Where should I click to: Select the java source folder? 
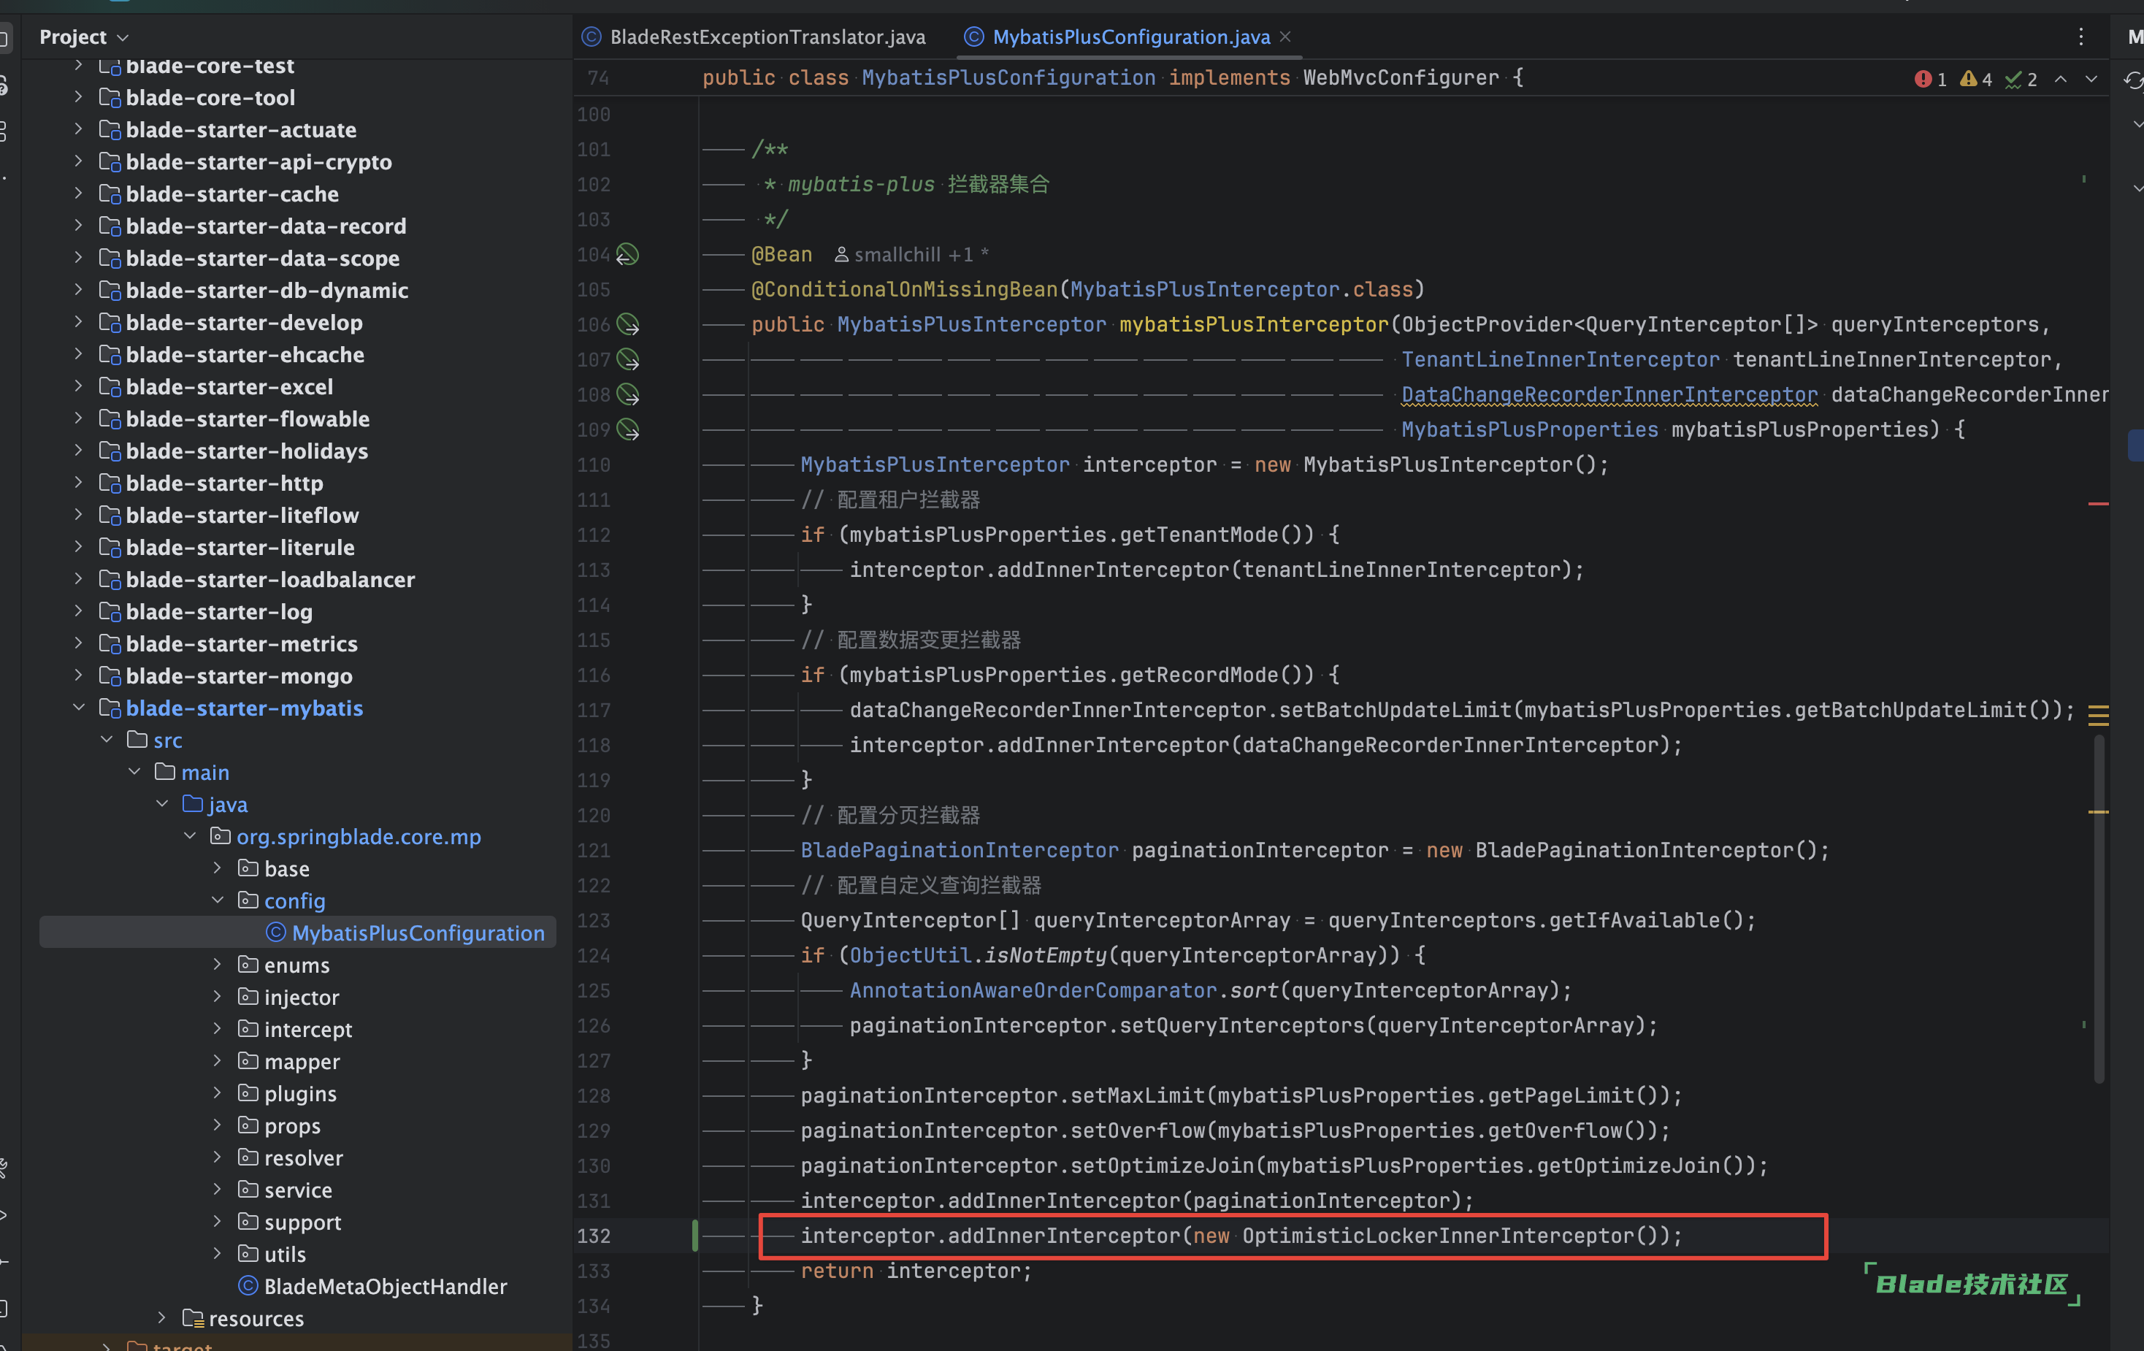coord(228,804)
